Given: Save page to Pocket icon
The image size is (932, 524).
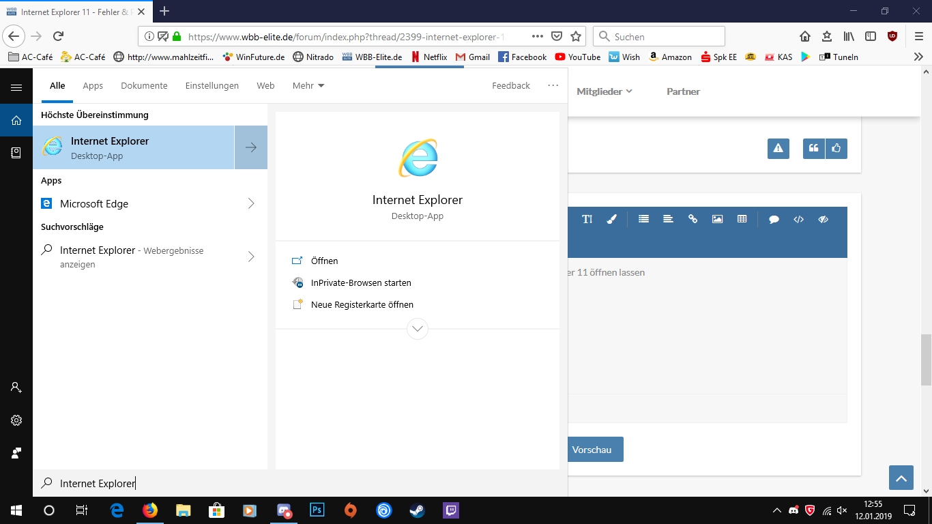Looking at the screenshot, I should [x=557, y=36].
